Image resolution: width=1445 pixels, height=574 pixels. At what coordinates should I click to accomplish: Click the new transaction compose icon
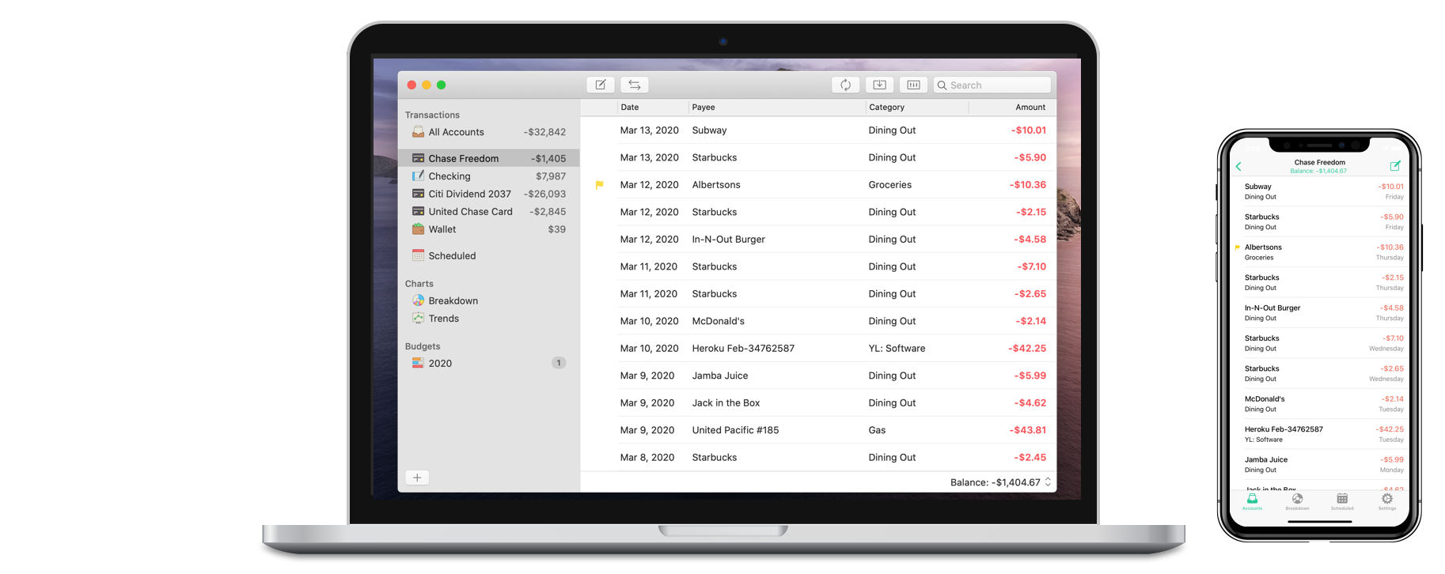[x=601, y=85]
